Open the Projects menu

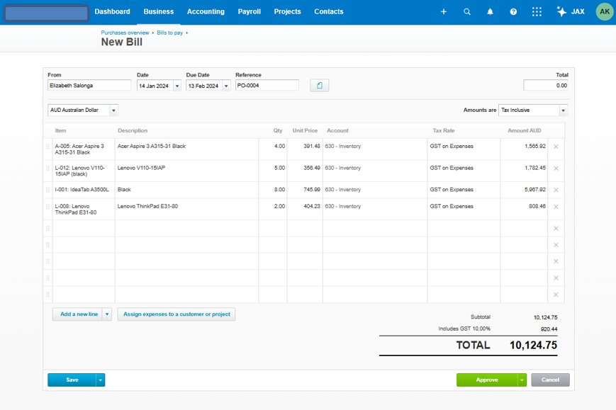[288, 12]
